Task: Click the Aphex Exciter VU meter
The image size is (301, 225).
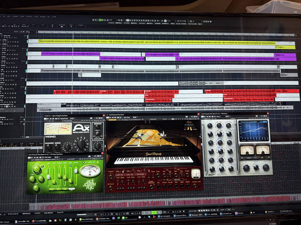Action: pos(58,128)
